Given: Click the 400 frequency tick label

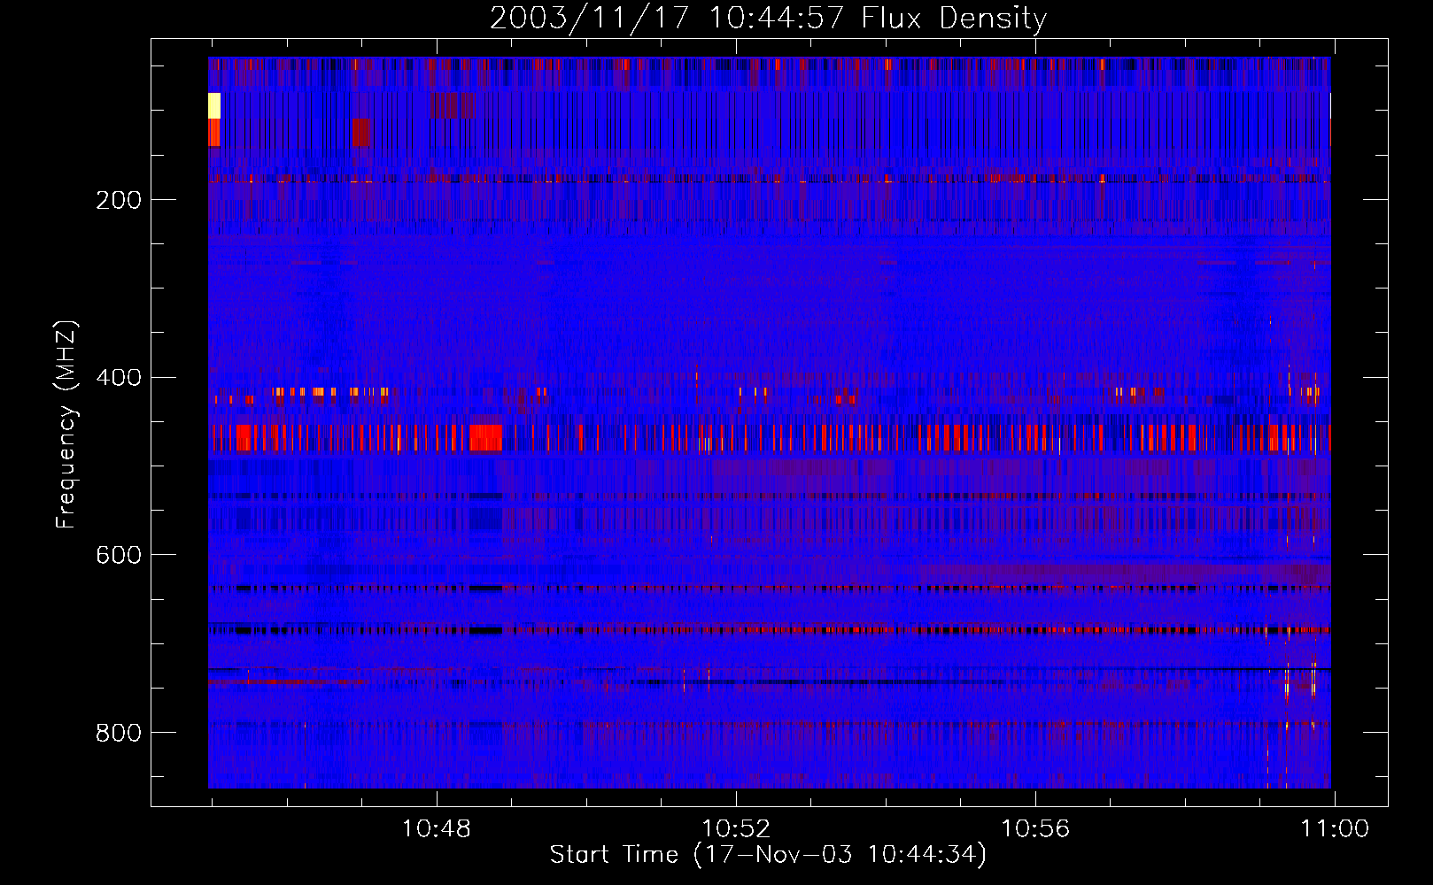Looking at the screenshot, I should tap(119, 378).
